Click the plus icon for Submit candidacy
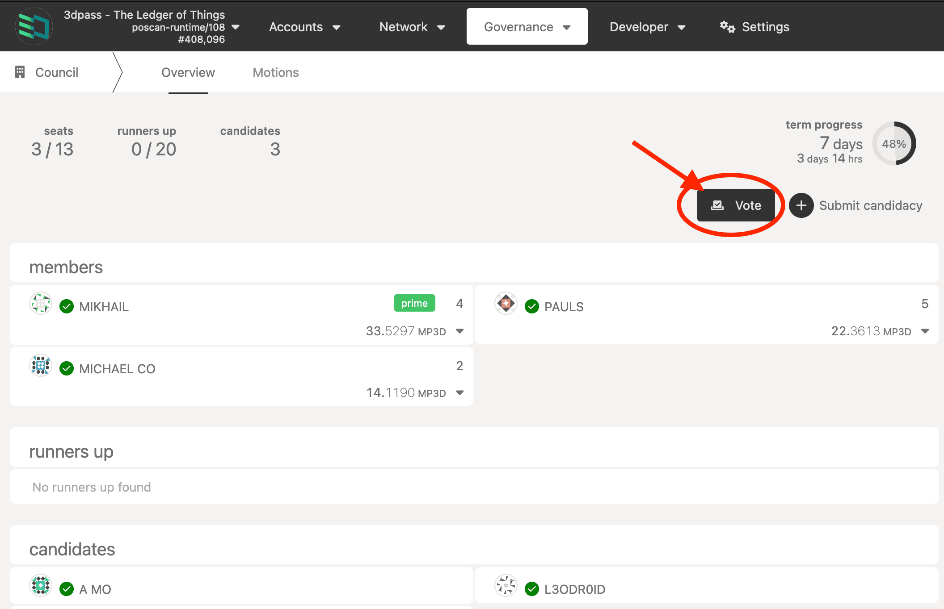944x609 pixels. tap(801, 205)
